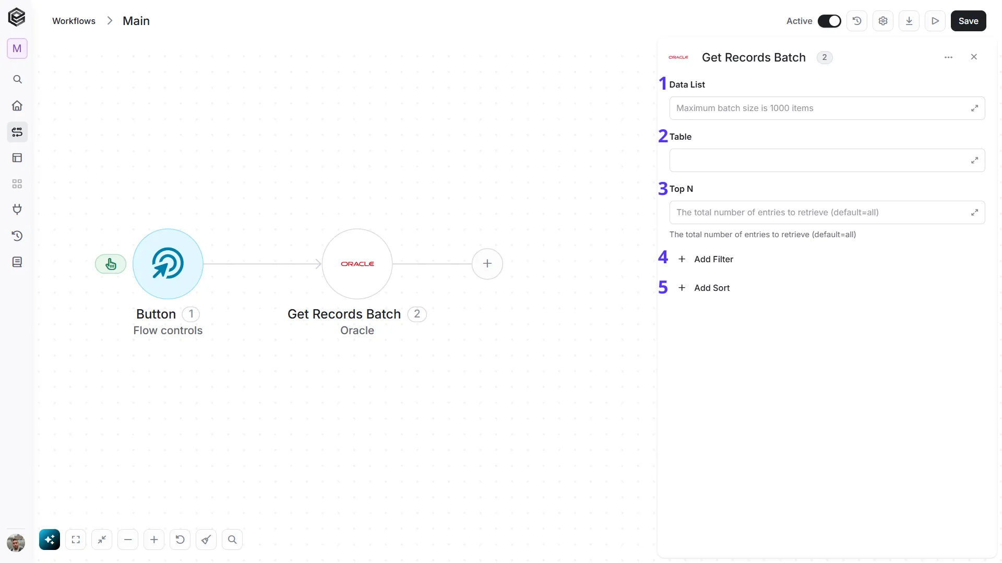
Task: Click the canvas undo rotate icon
Action: tap(180, 540)
